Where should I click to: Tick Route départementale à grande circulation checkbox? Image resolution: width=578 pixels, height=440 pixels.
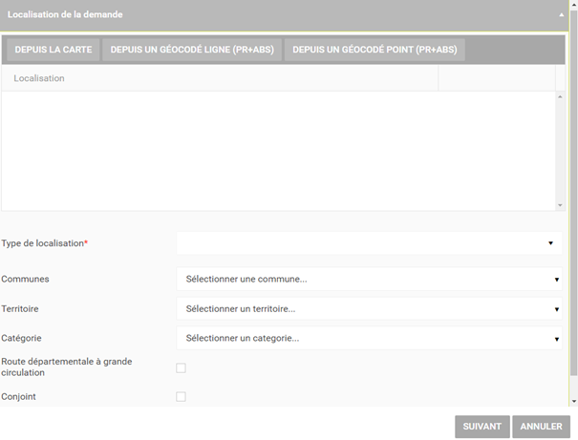coord(181,367)
